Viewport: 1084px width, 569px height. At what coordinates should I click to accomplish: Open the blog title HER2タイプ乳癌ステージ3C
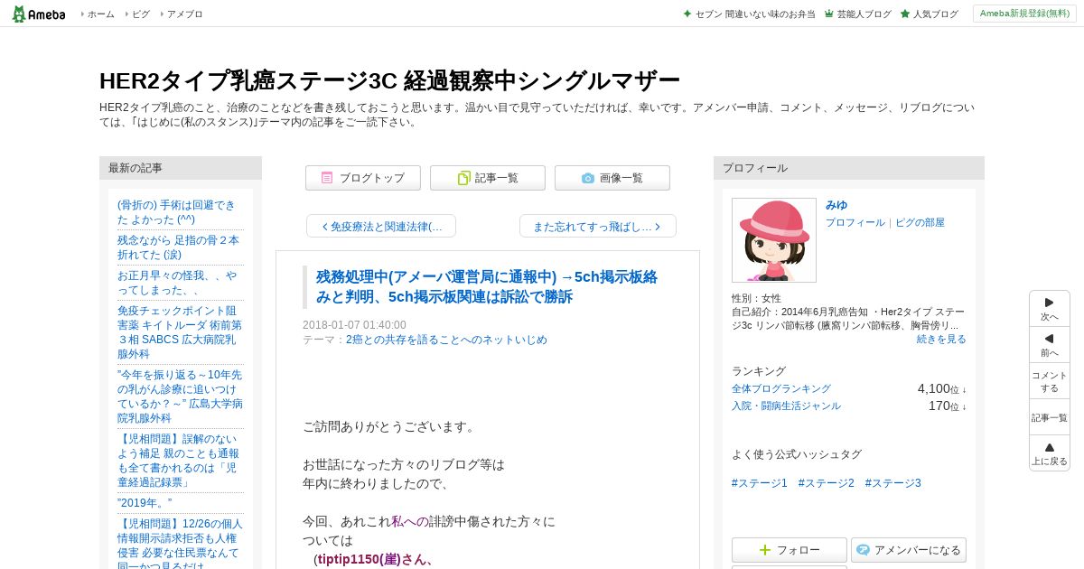pos(389,80)
